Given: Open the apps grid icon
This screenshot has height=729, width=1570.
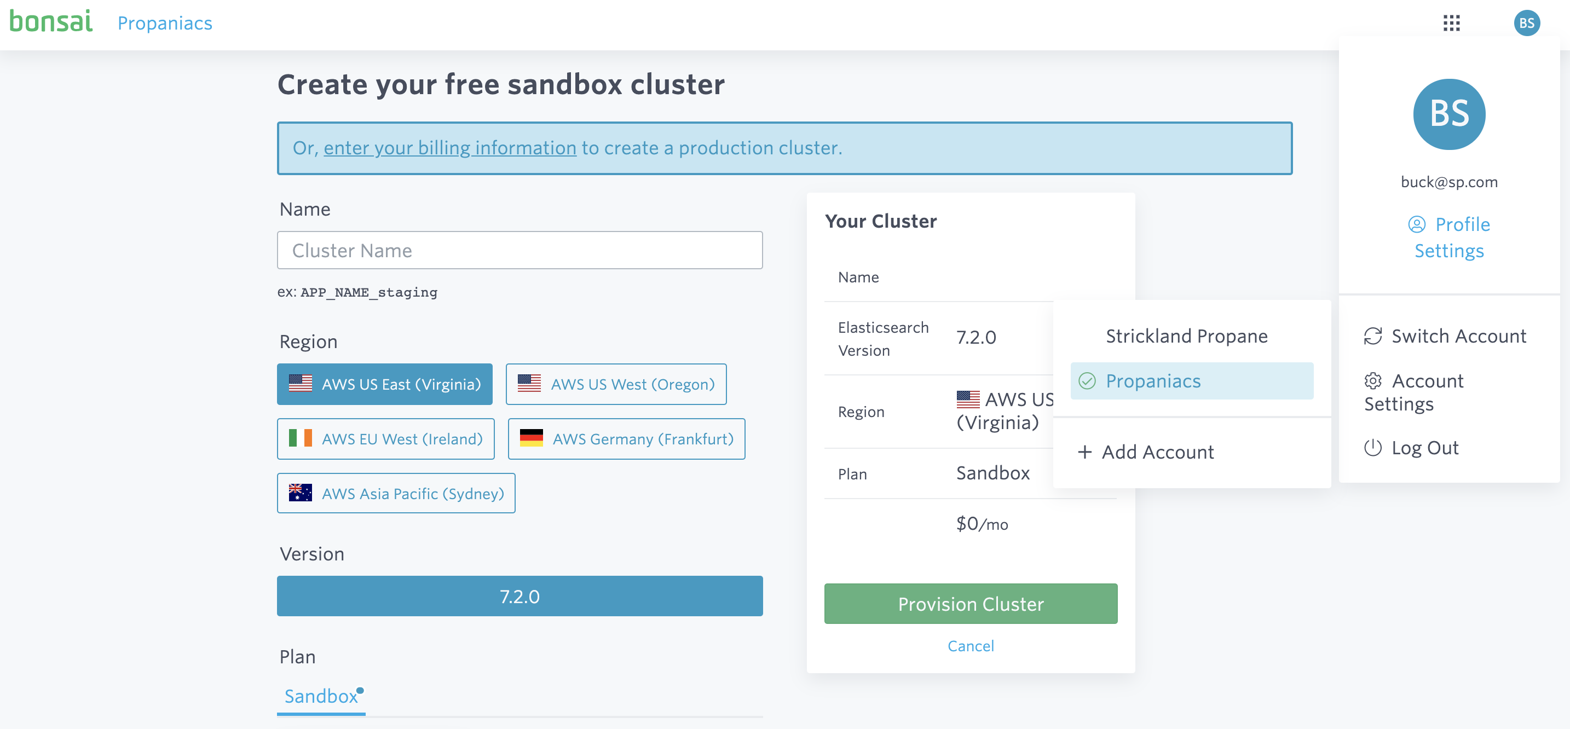Looking at the screenshot, I should 1451,23.
